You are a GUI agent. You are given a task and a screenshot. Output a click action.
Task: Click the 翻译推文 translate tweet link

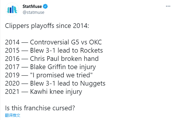(x=13, y=115)
